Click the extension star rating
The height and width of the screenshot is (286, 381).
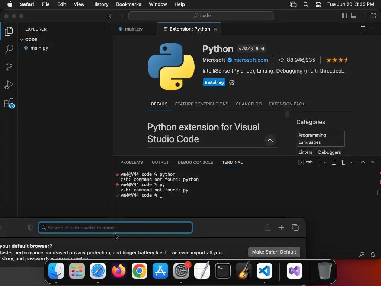[336, 60]
